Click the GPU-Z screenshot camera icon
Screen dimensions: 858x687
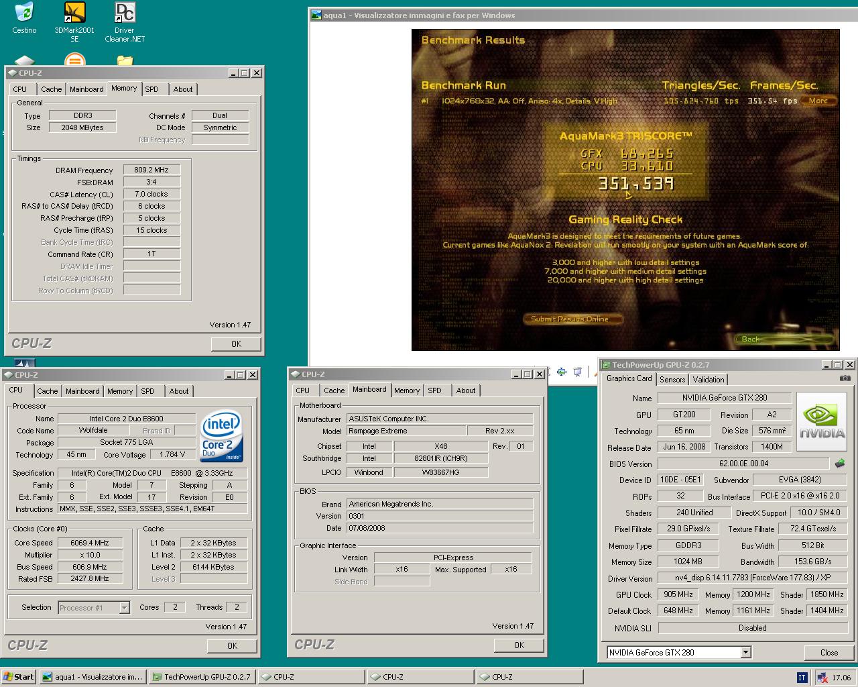(x=845, y=378)
